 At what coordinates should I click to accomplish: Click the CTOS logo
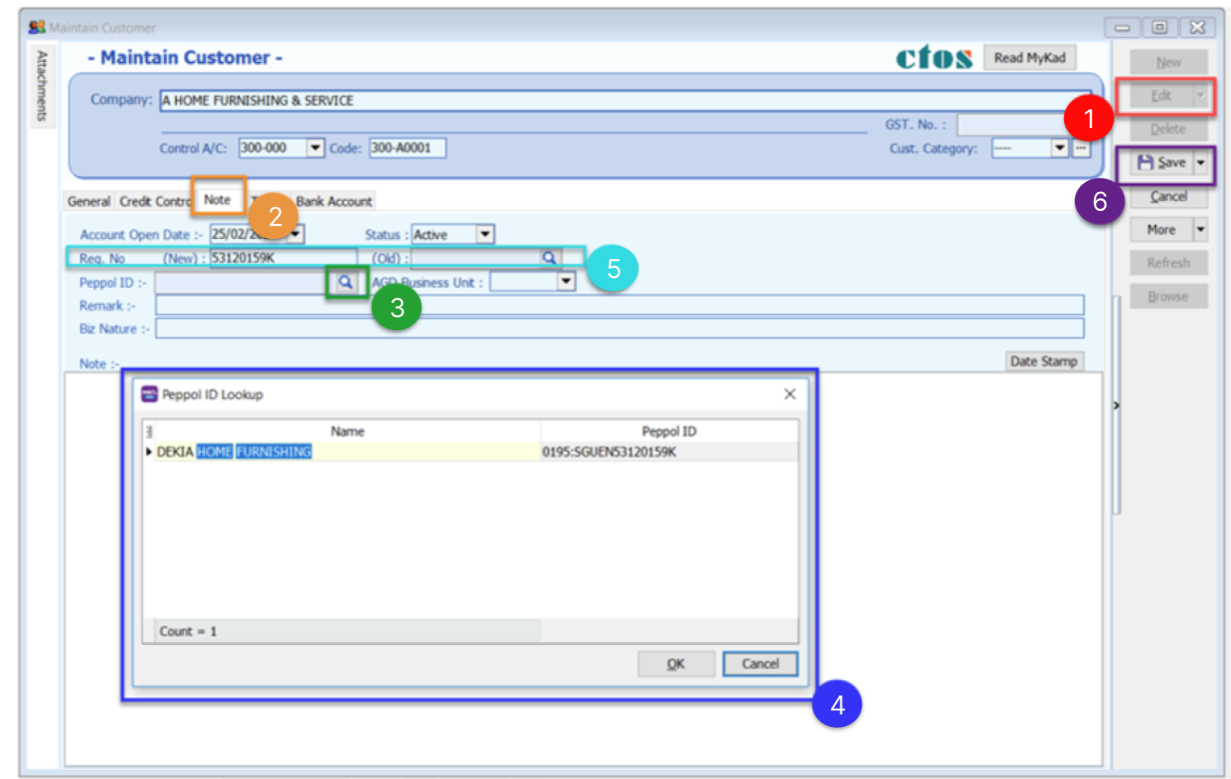[x=934, y=58]
